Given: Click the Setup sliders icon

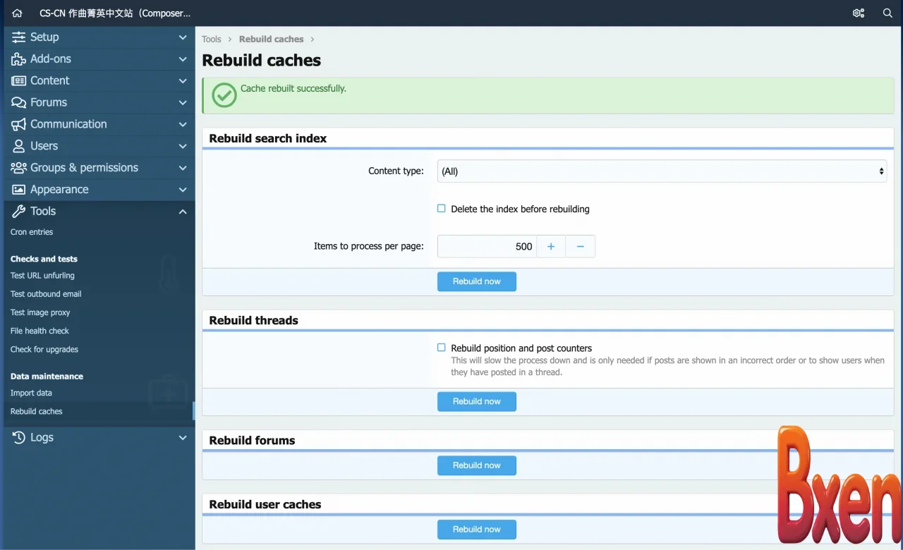Looking at the screenshot, I should [x=18, y=37].
